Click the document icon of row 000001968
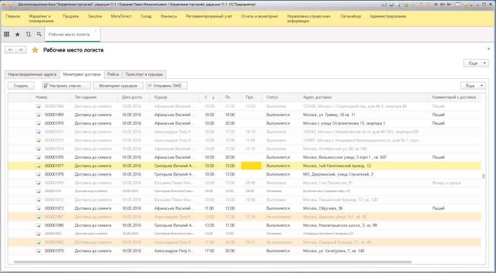Screen dimensions: 496x273 point(38,106)
